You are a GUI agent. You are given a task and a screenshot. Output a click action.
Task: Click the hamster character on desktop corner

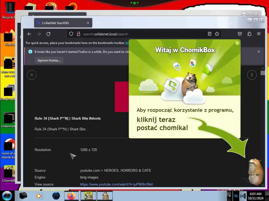pos(255,172)
